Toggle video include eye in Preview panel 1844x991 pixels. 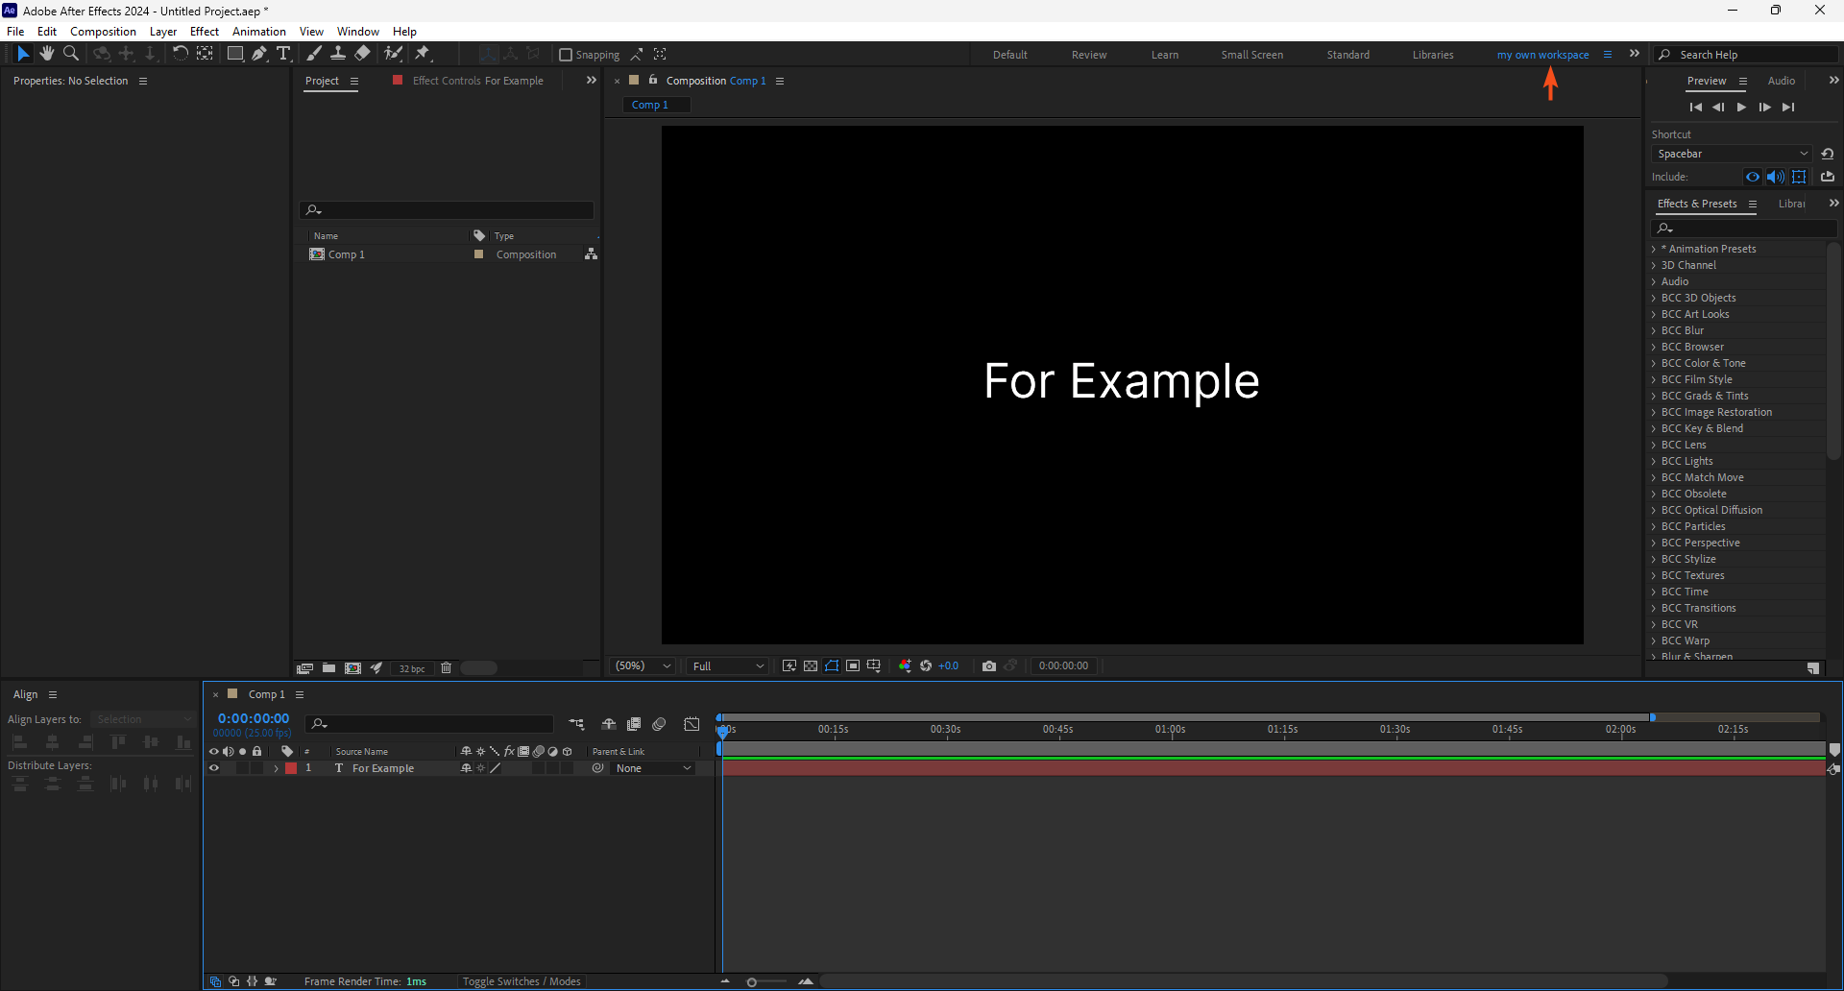tap(1753, 177)
